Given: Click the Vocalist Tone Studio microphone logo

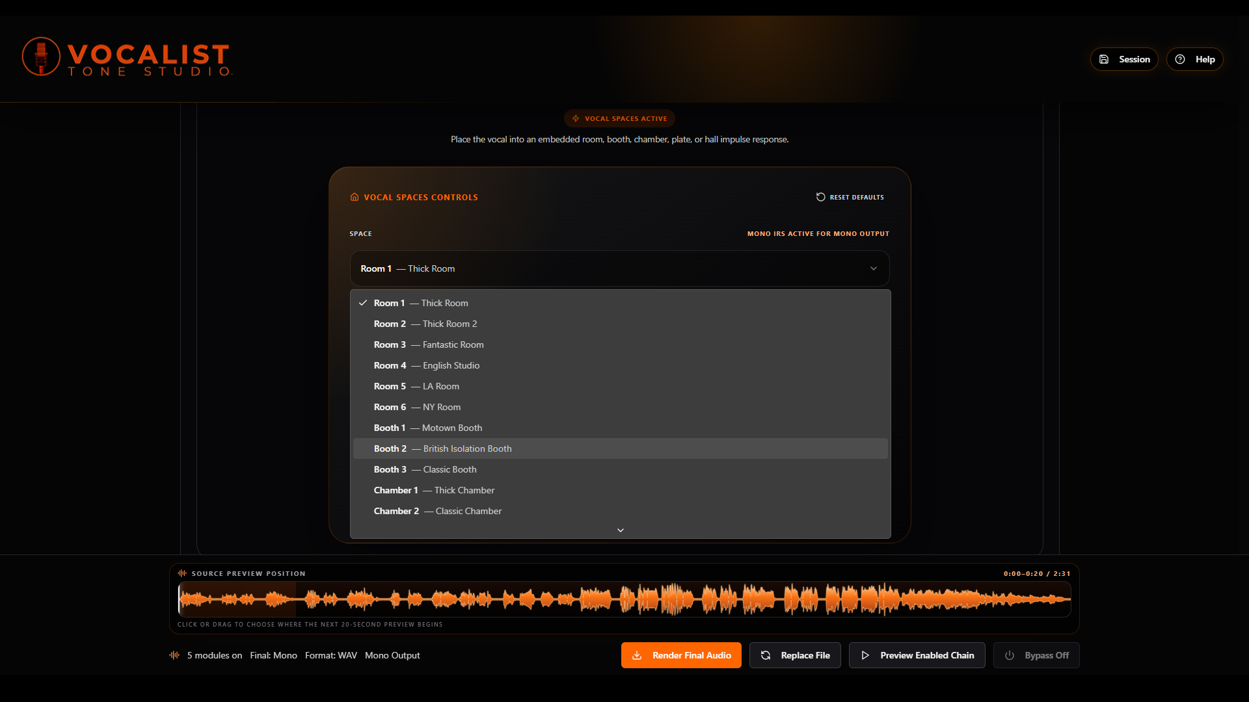Looking at the screenshot, I should tap(41, 57).
